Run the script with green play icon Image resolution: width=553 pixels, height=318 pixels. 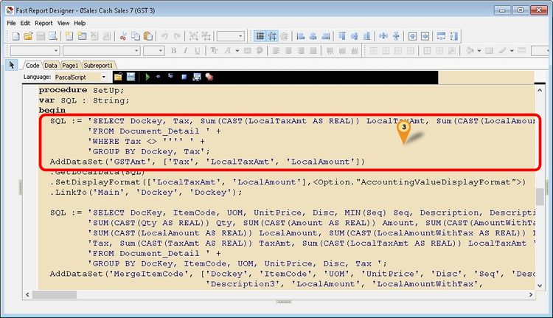point(147,77)
